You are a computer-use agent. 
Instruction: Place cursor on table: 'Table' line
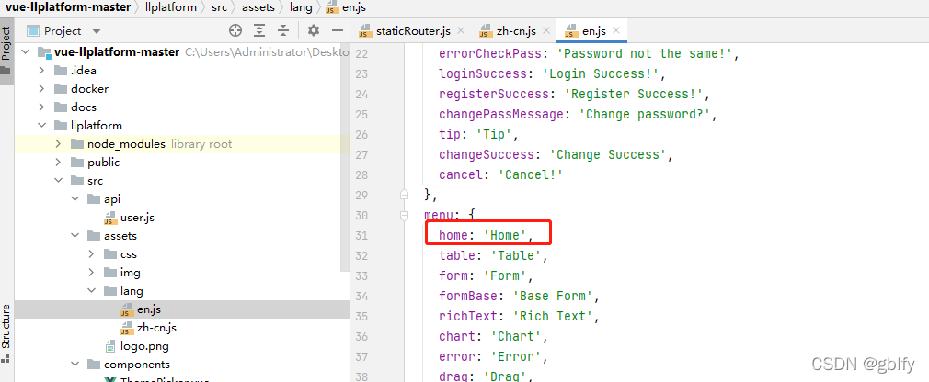tap(493, 255)
